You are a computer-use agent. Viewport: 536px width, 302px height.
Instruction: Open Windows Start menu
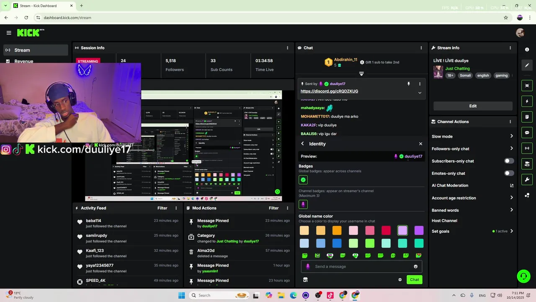click(181, 295)
